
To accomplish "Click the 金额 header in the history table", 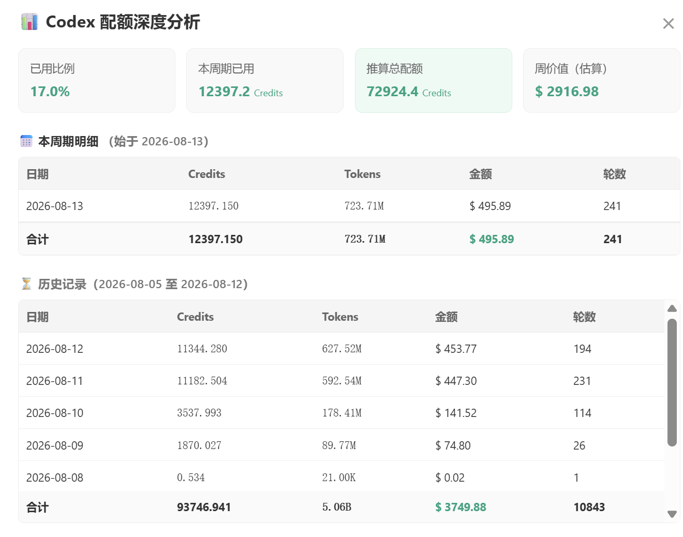I will (446, 317).
